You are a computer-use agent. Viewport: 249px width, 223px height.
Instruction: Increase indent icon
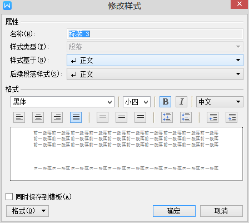(x=232, y=117)
